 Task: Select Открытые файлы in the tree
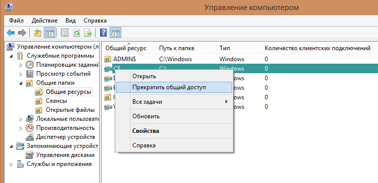click(70, 110)
